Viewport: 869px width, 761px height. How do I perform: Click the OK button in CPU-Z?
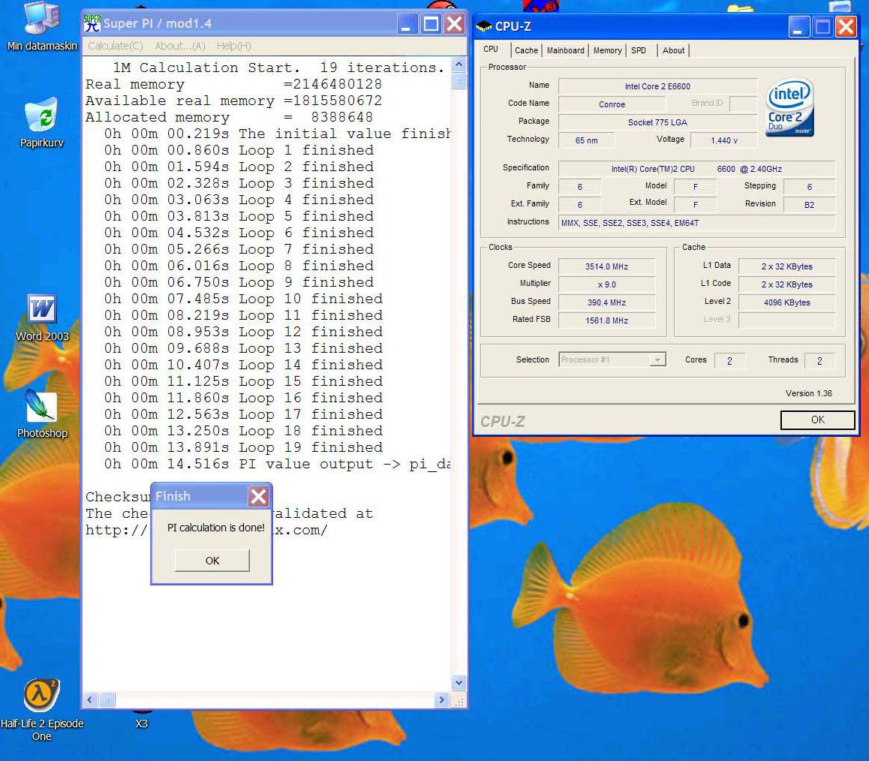tap(817, 420)
